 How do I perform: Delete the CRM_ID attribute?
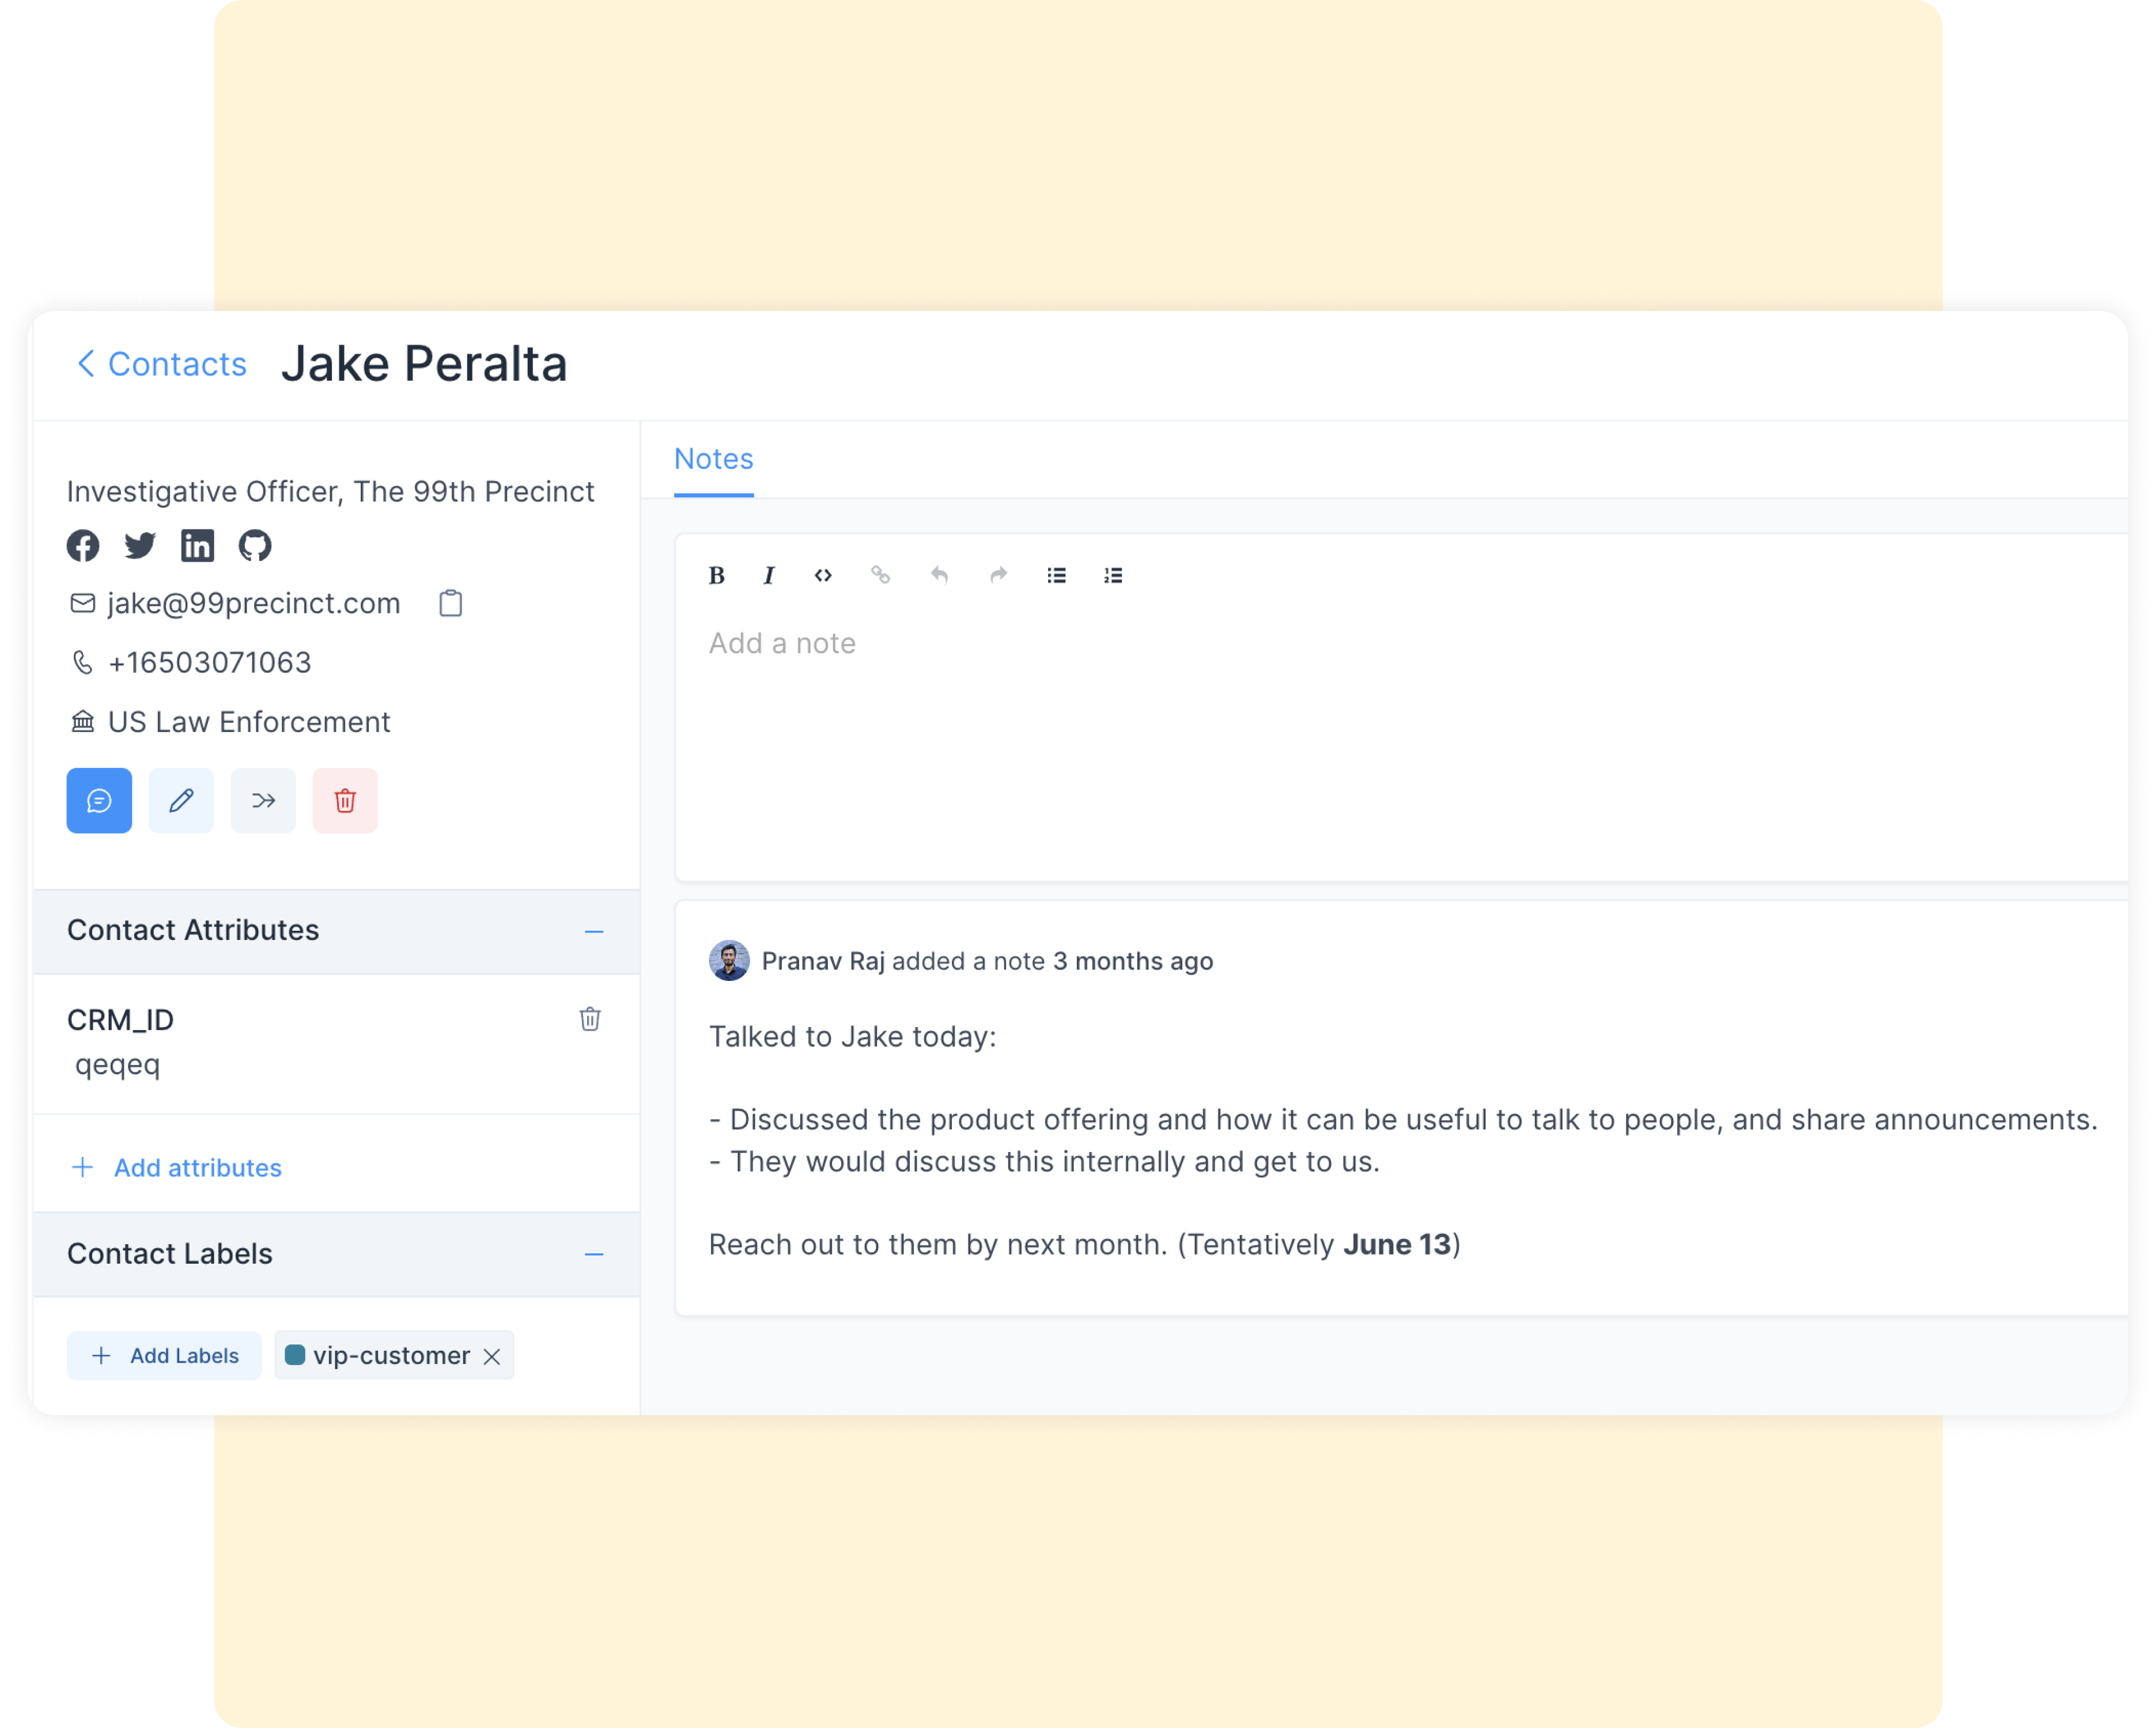[590, 1019]
